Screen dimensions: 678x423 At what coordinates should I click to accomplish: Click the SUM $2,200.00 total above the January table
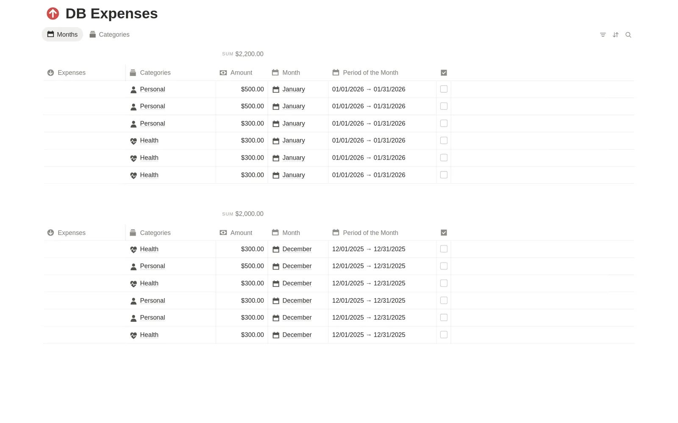coord(243,54)
